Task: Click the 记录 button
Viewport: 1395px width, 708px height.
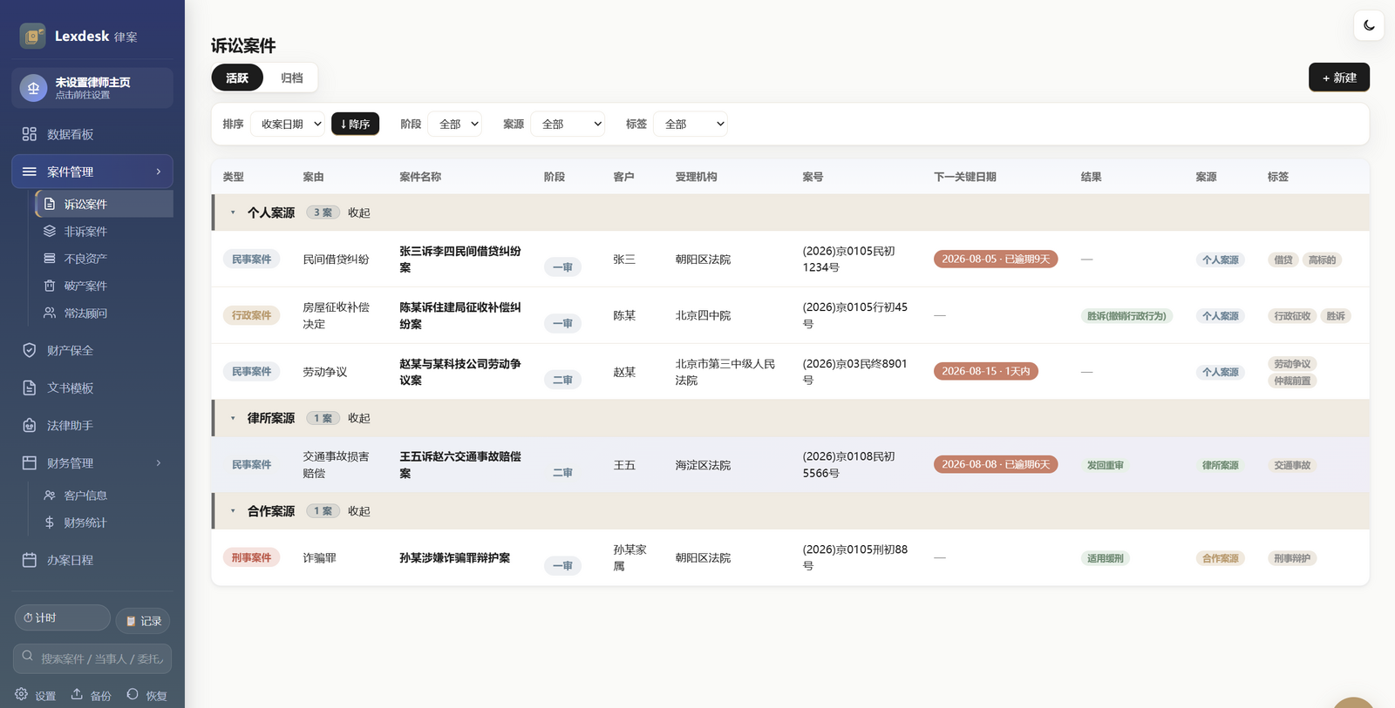Action: [143, 621]
